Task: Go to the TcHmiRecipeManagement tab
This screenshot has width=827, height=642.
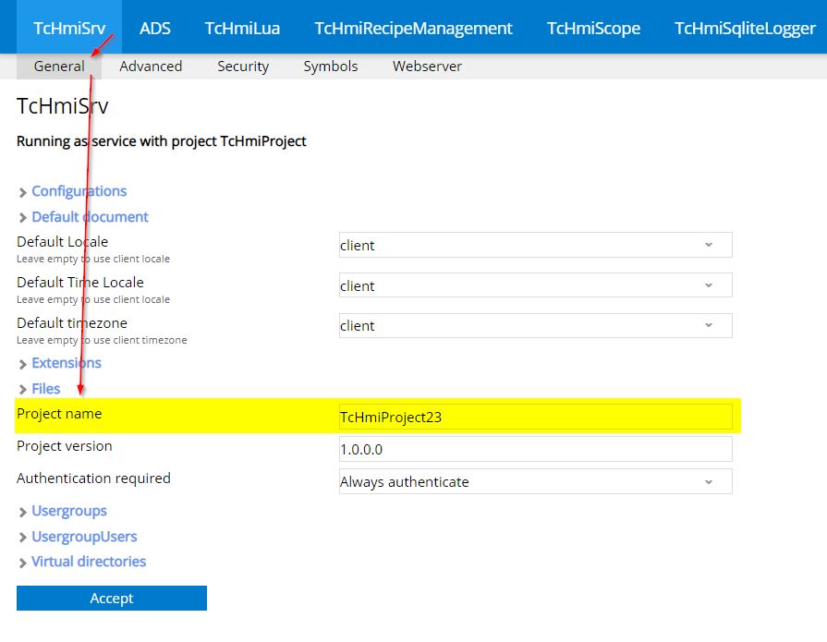Action: [414, 28]
